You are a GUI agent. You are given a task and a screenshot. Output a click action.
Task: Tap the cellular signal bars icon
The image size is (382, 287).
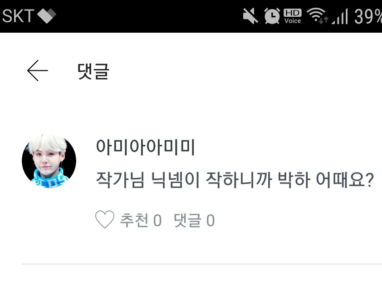tap(340, 16)
